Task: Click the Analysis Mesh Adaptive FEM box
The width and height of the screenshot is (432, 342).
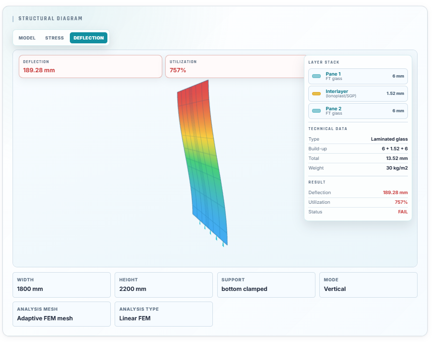Action: (62, 314)
